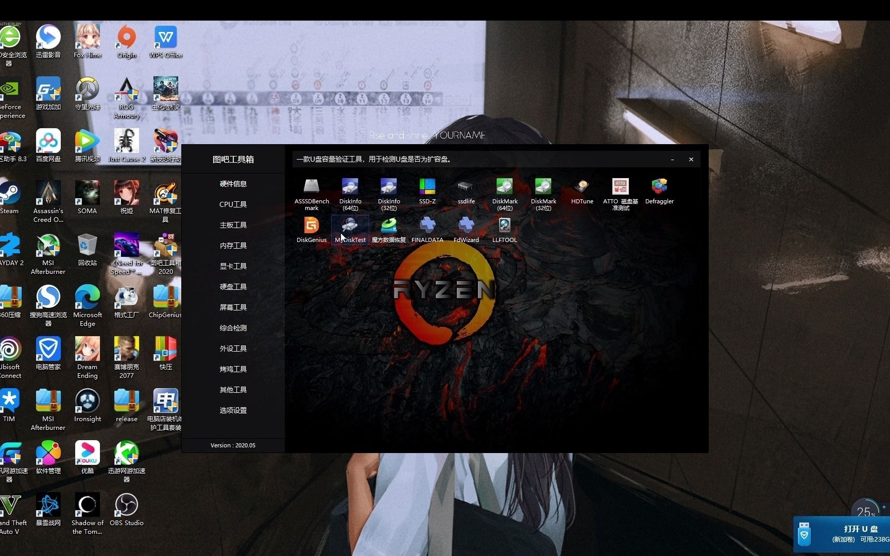
Task: Open Dream Ending desktop shortcut
Action: click(x=88, y=358)
